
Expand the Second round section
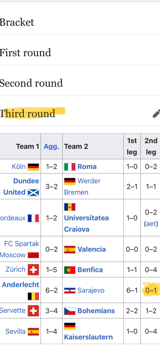tap(80, 83)
